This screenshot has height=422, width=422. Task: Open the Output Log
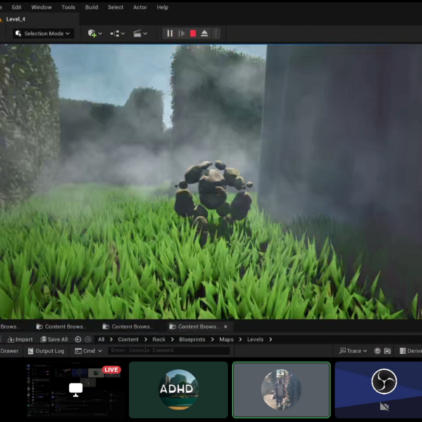pos(46,351)
